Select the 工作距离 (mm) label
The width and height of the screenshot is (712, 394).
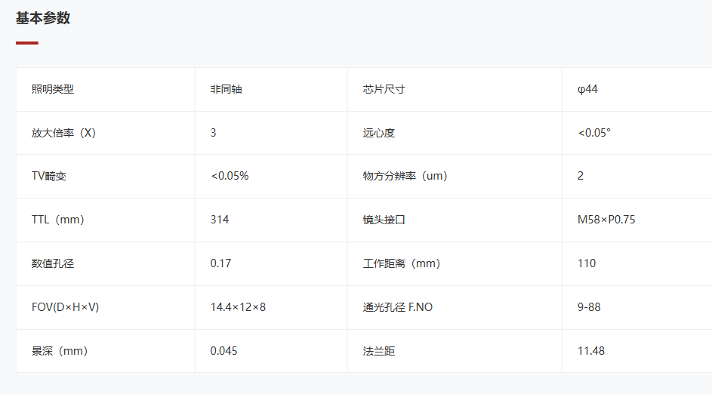[402, 263]
